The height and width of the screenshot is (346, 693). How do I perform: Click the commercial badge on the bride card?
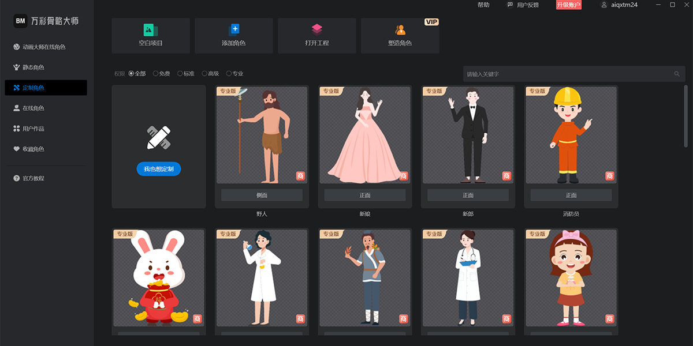pyautogui.click(x=403, y=176)
